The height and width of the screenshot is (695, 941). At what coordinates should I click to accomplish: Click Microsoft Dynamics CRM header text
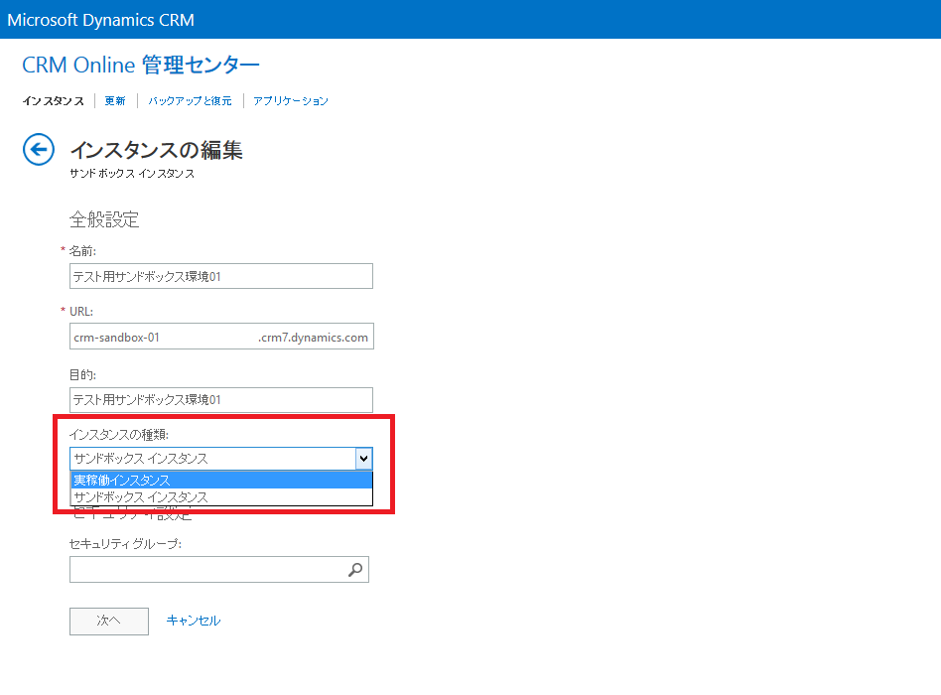tap(101, 20)
